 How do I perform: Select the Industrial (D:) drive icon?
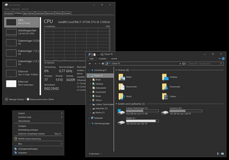(x=165, y=112)
